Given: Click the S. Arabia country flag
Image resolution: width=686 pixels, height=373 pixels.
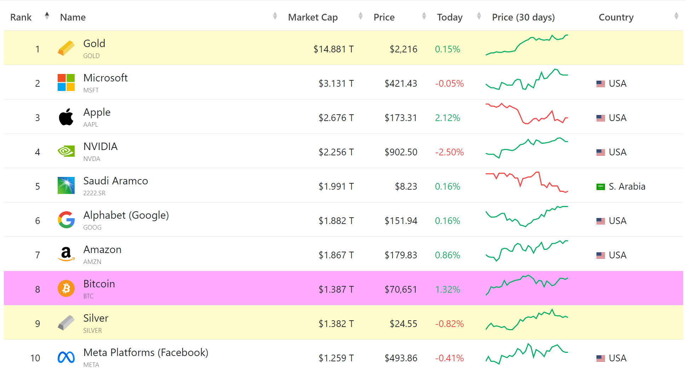Looking at the screenshot, I should tap(600, 187).
